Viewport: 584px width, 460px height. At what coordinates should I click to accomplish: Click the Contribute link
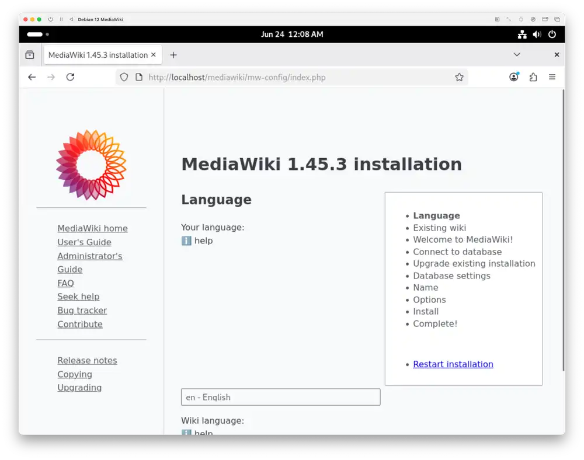[79, 324]
